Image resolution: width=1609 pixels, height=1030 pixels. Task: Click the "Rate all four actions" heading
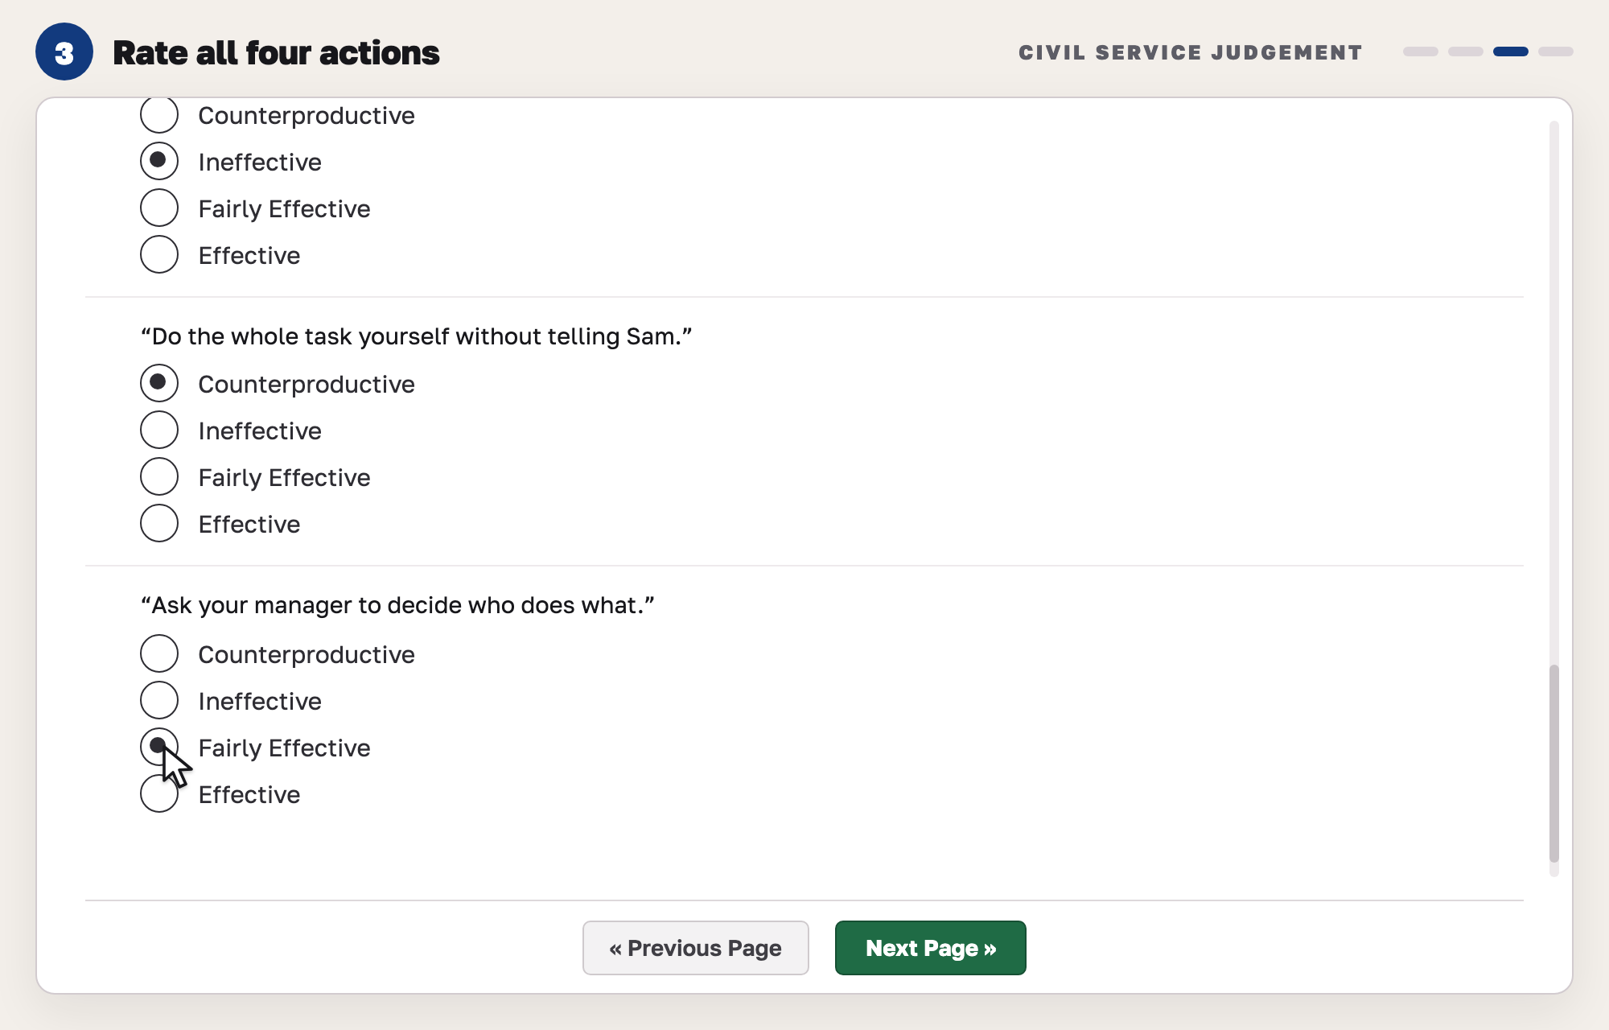click(276, 53)
